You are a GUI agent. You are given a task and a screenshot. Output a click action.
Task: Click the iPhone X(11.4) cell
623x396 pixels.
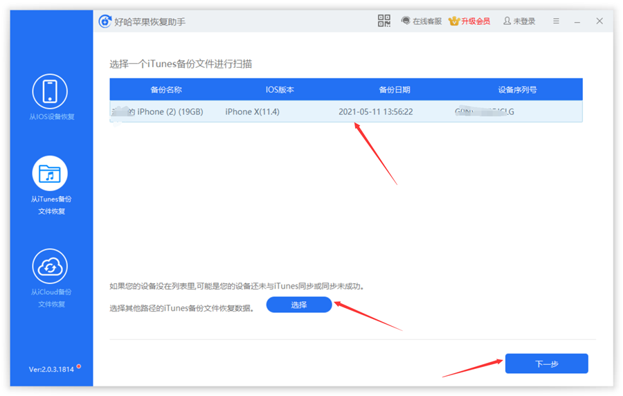point(252,112)
